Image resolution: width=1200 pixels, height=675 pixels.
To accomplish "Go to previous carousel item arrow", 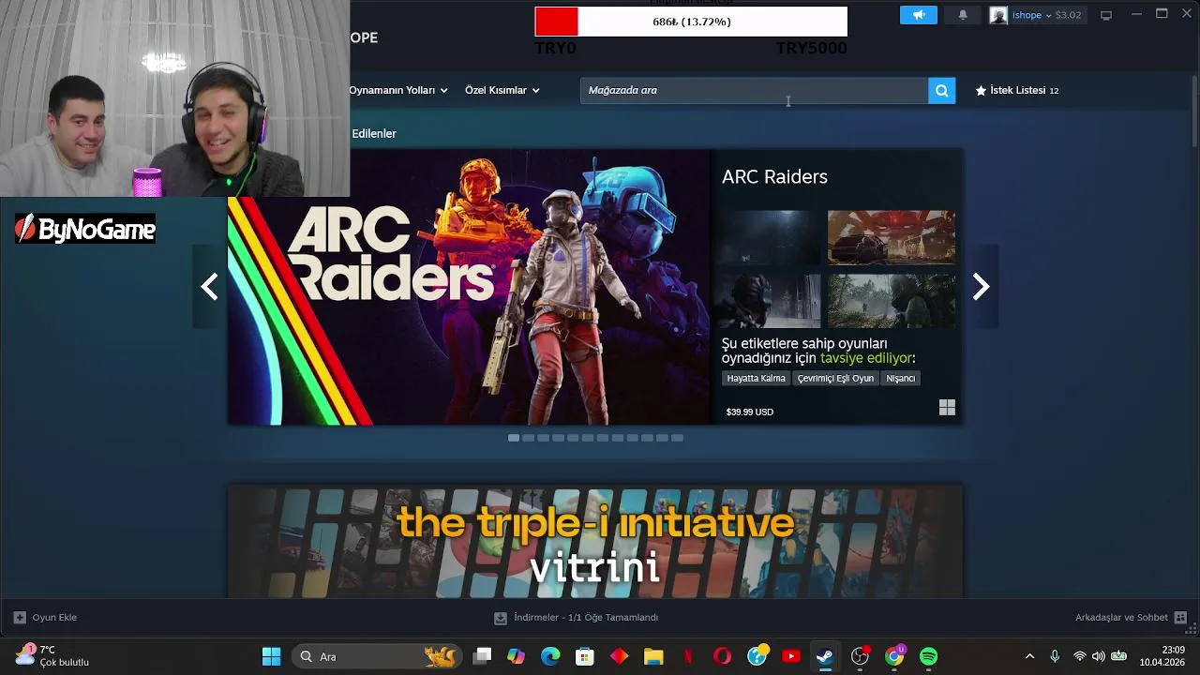I will 210,287.
